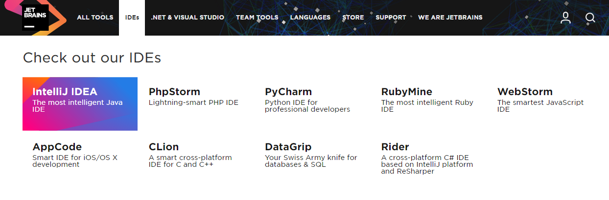Open the RubyMine product link
Screen dimensions: 609x200
(407, 92)
